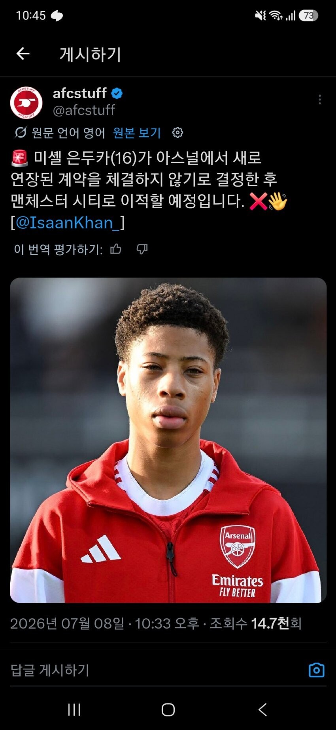Open translation settings gear

pyautogui.click(x=177, y=132)
